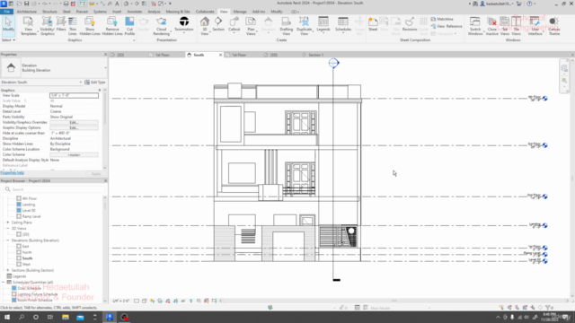This screenshot has height=323, width=575.
Task: Close the South view tab
Action: (220, 55)
